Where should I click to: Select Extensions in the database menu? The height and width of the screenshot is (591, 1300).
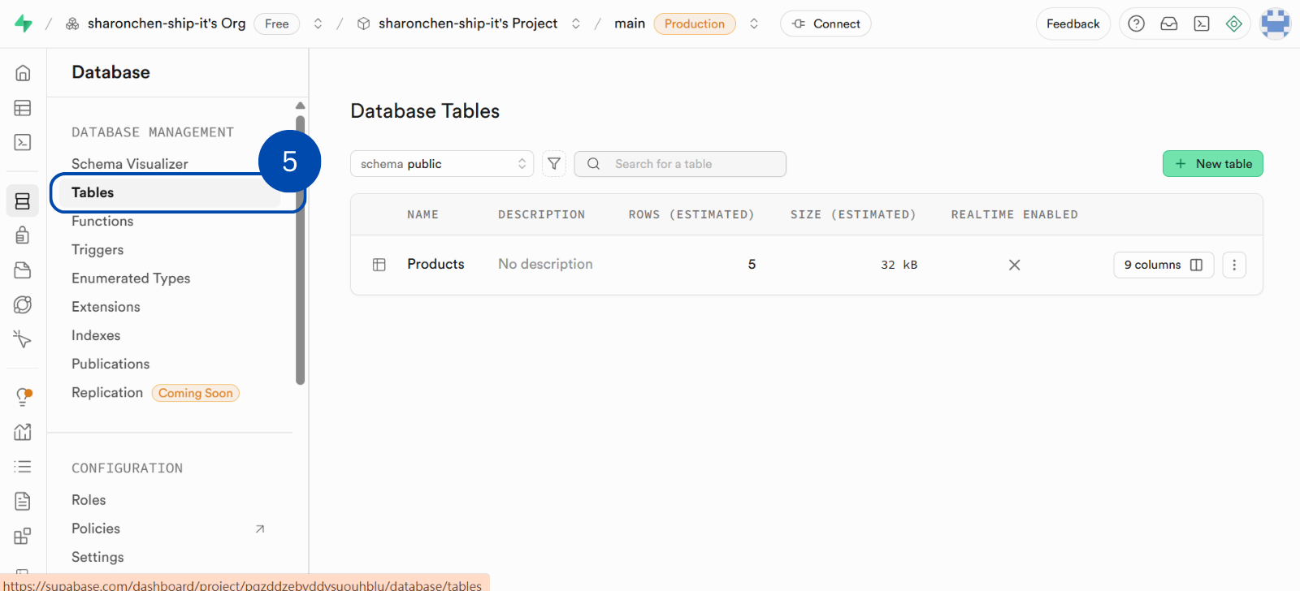pos(106,307)
